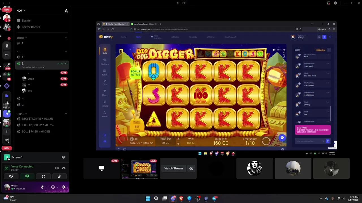Stop streaming Screen 1 icon

[64, 157]
